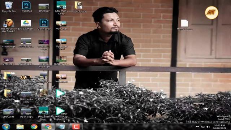The height and width of the screenshot is (130, 231).
Task: Click the Show desktop button
Action: [x=230, y=127]
